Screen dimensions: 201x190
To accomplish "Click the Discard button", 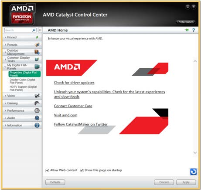I will tap(164, 182).
